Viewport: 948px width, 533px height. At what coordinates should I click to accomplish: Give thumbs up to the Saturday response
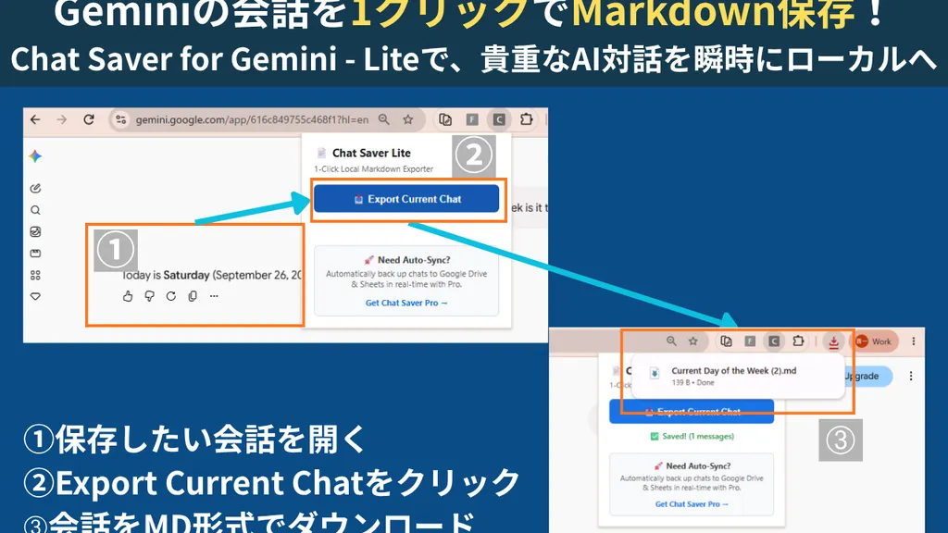click(128, 296)
